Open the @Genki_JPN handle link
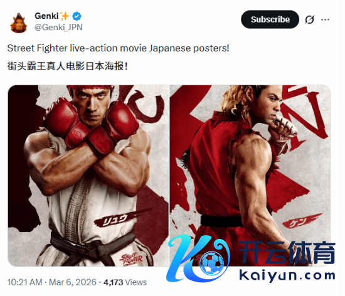Image resolution: width=345 pixels, height=296 pixels. pyautogui.click(x=58, y=27)
